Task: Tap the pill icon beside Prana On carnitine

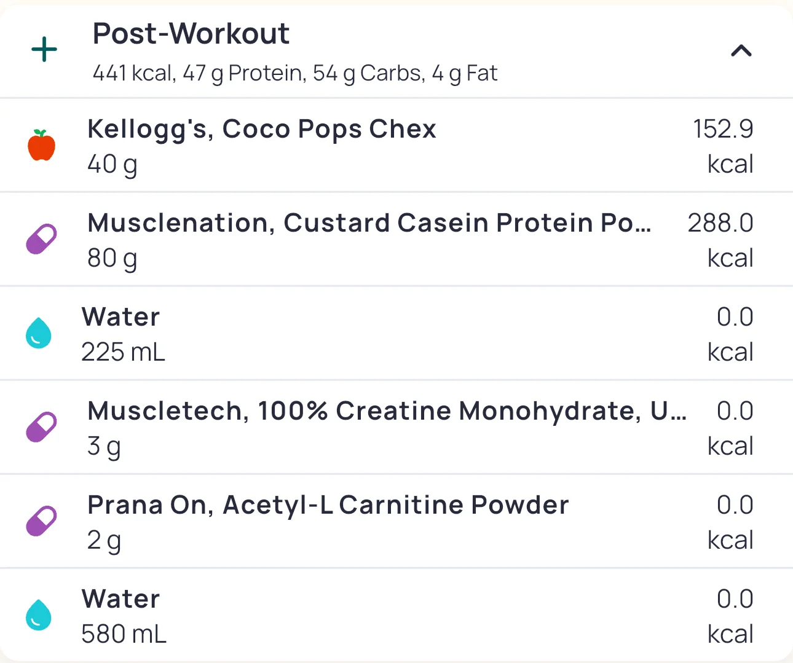Action: coord(41,521)
